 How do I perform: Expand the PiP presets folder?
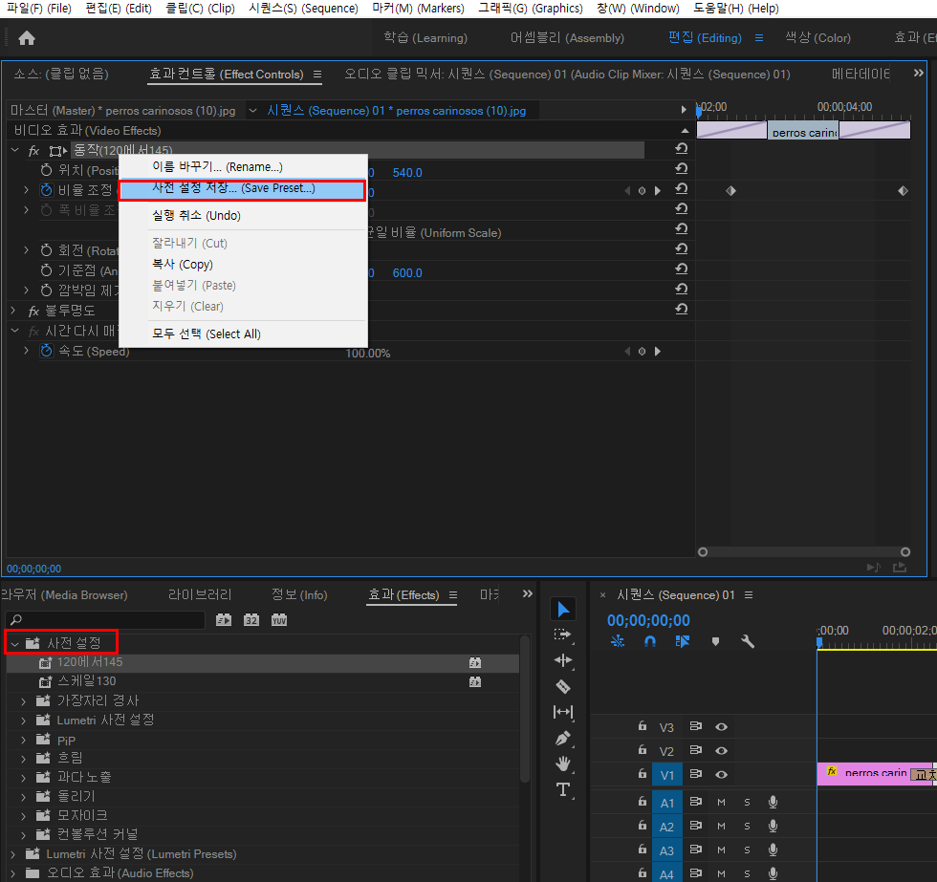tap(23, 741)
